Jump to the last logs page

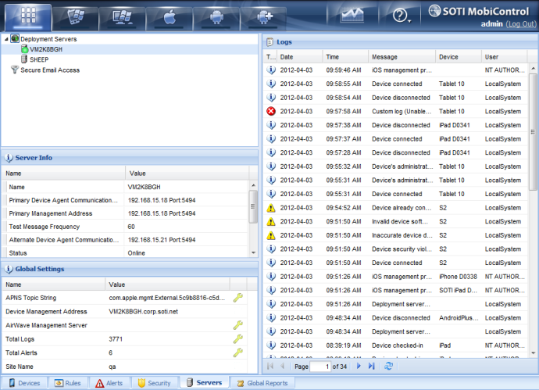pyautogui.click(x=372, y=367)
